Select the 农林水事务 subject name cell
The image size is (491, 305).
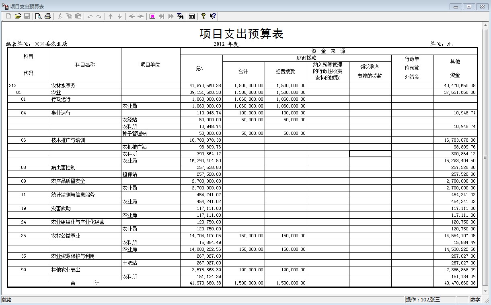[85, 85]
